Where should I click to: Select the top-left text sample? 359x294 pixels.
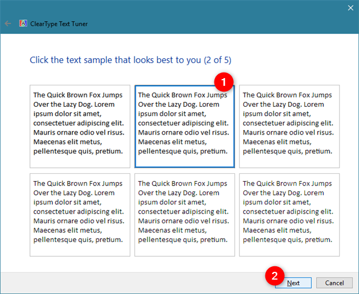(80, 126)
